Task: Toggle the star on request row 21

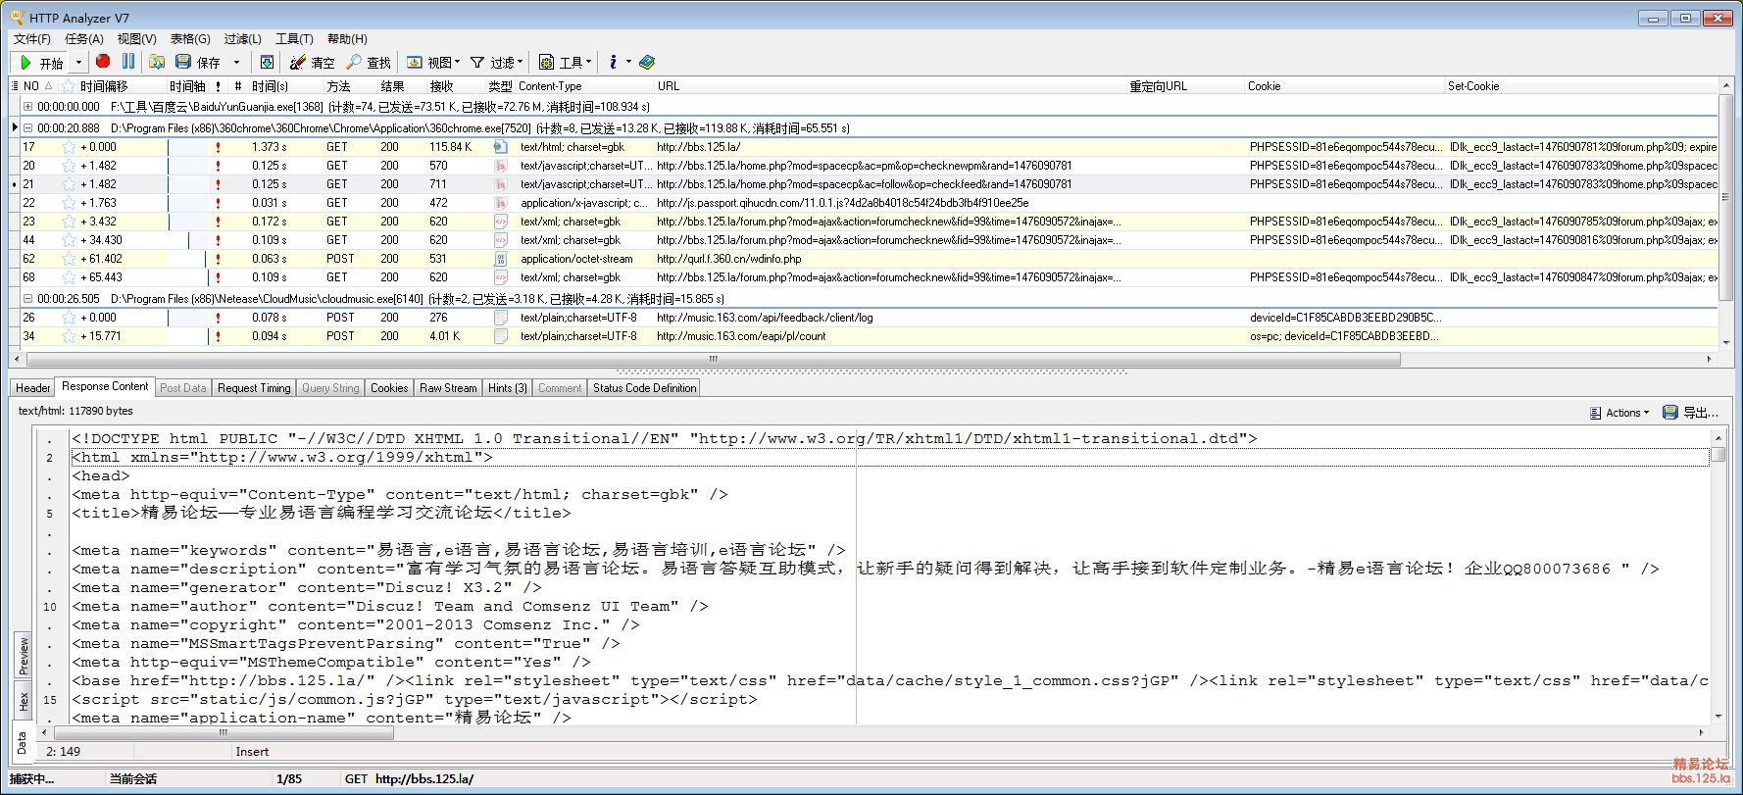Action: tap(69, 184)
